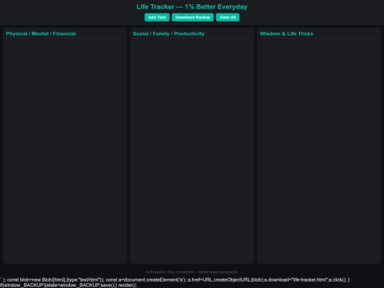This screenshot has height=288, width=384.
Task: Click the 'const blob=new Blob' code line
Action: coord(175,279)
